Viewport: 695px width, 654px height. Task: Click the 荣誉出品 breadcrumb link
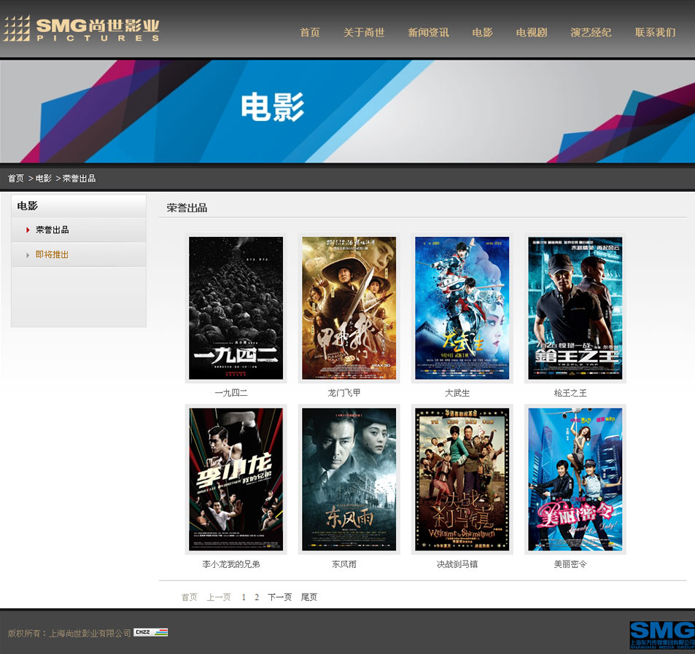click(x=79, y=178)
